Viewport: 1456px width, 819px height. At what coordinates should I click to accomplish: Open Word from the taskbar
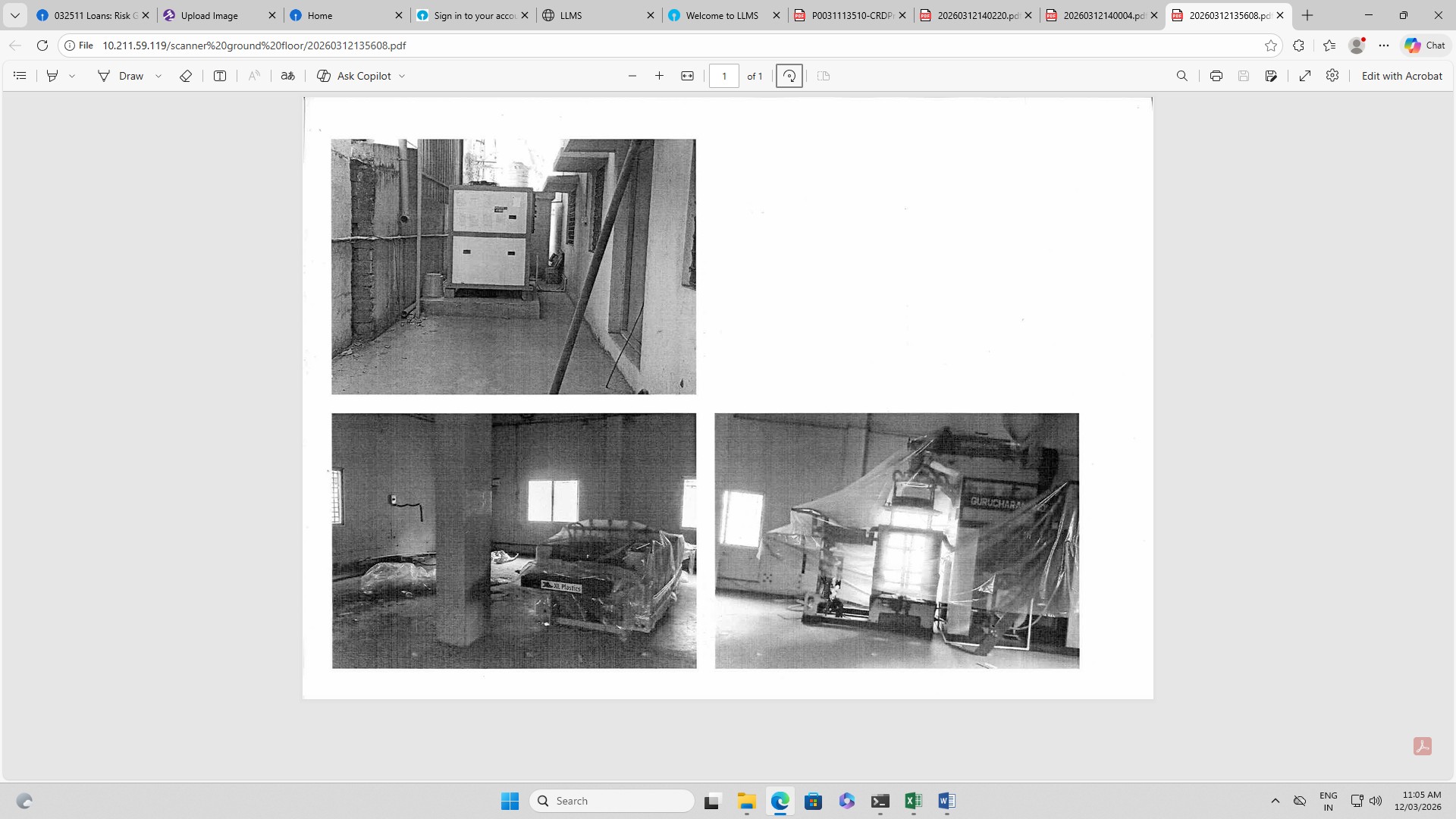point(946,801)
